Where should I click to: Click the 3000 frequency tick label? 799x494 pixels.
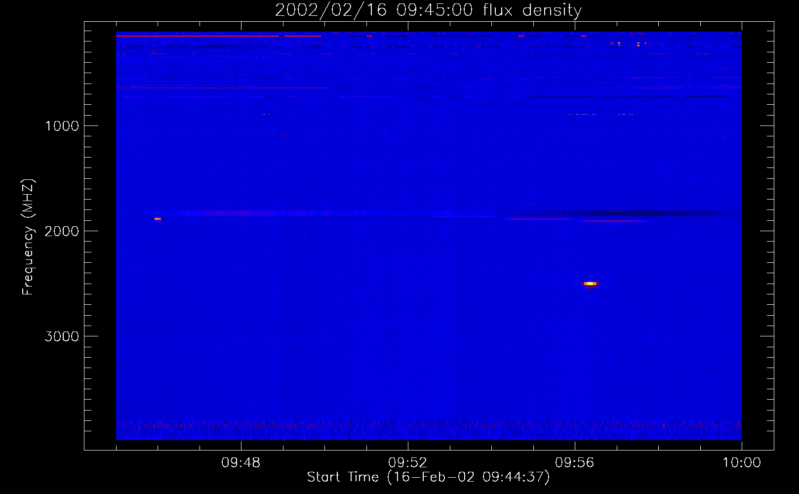62,336
